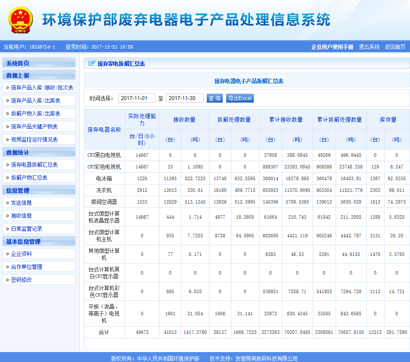The image size is (410, 362).
Task: Select 拆解产物汇总表 in sidebar
Action: (29, 178)
